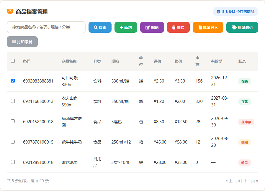Click barcode 6907878100015
This screenshot has width=265, height=191.
point(38,142)
